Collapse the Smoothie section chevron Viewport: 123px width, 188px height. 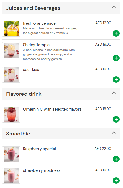click(x=114, y=133)
